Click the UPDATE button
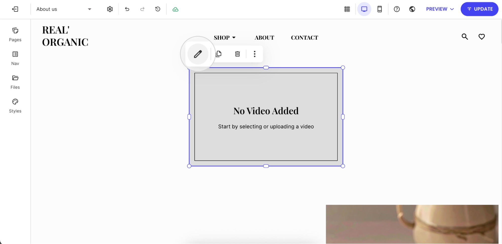This screenshot has height=244, width=502. point(479,9)
